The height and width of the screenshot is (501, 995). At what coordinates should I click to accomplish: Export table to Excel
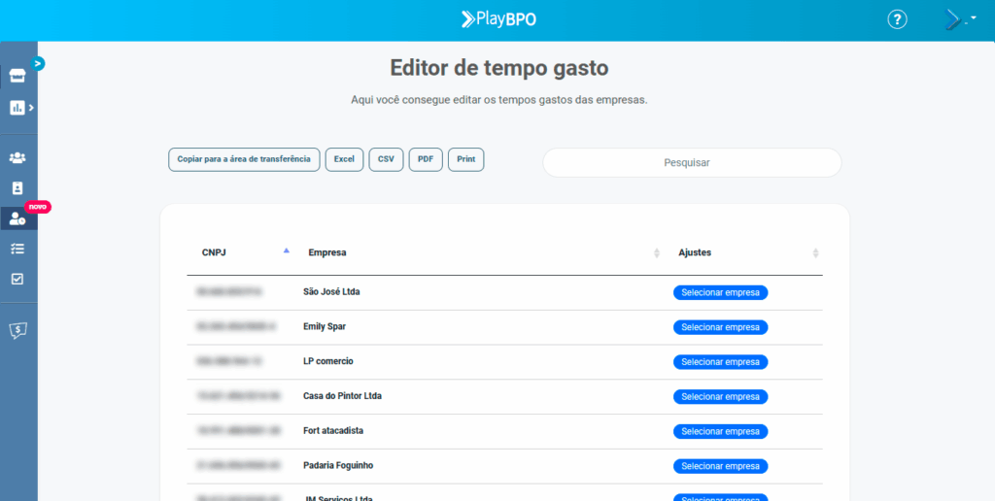[x=344, y=159]
